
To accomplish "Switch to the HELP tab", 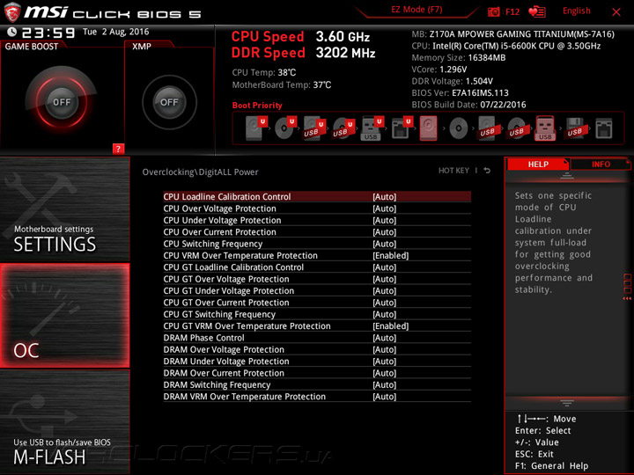I will (x=538, y=164).
